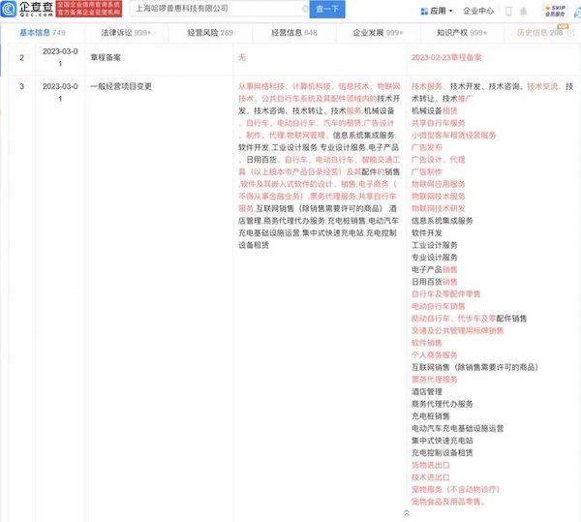Focus the company name search field
Screen dimensions: 581x522
(x=219, y=9)
